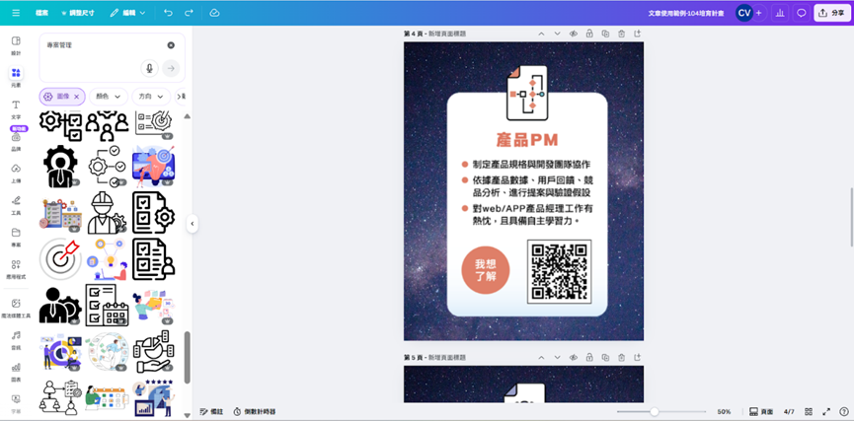854x421 pixels.
Task: Expand the 方向 orientation filter dropdown
Action: [x=150, y=97]
